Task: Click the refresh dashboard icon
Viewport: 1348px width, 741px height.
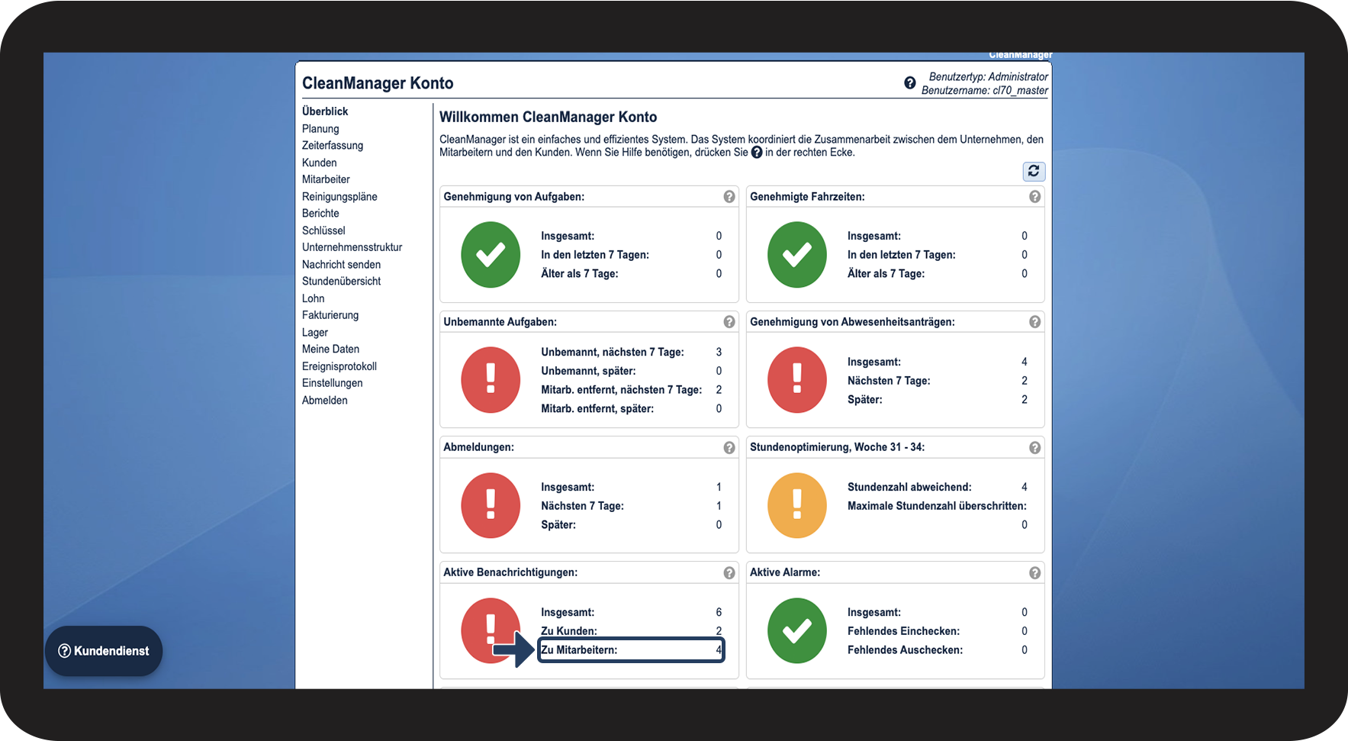Action: pos(1034,171)
